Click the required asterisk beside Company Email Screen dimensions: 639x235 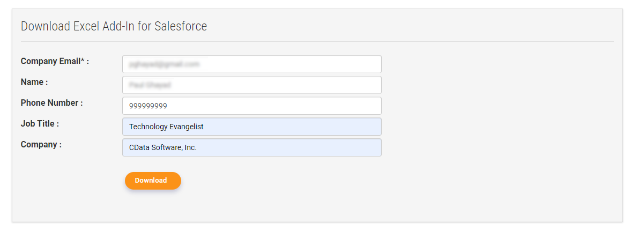click(83, 60)
